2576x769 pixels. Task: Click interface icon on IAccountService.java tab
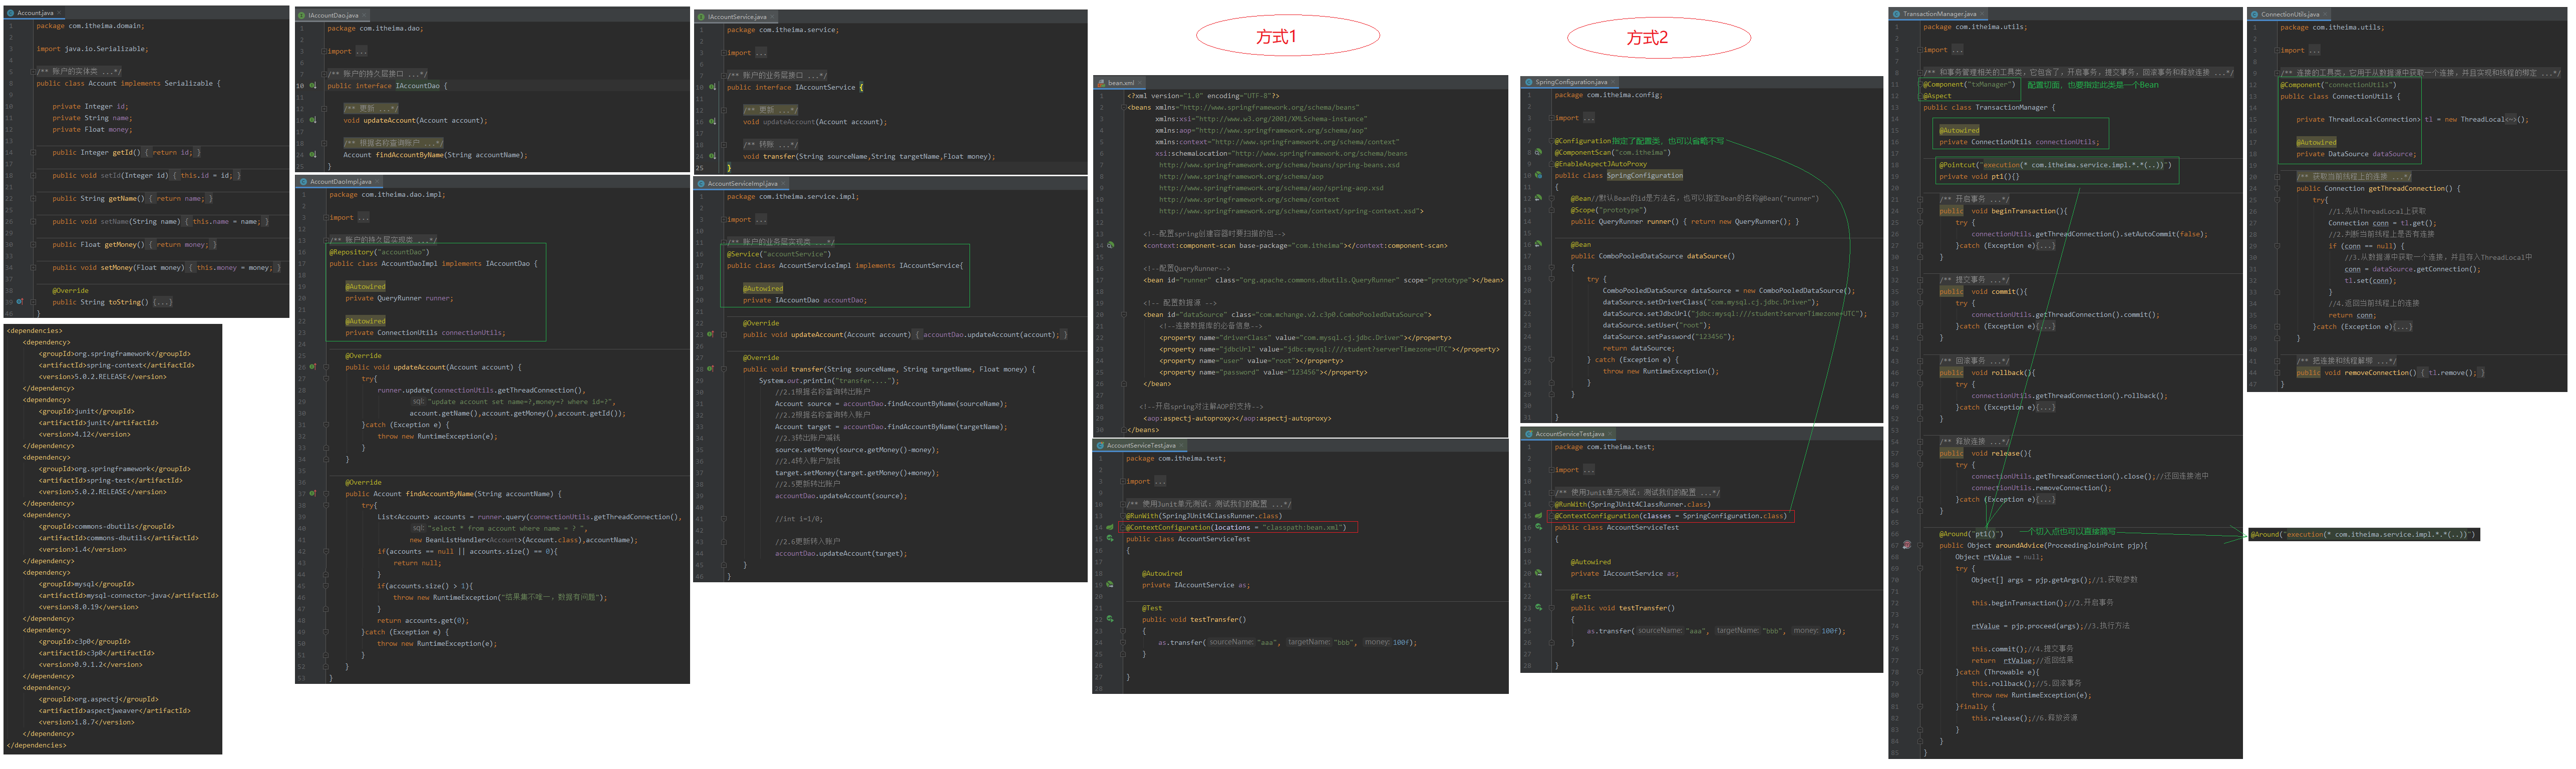point(701,17)
